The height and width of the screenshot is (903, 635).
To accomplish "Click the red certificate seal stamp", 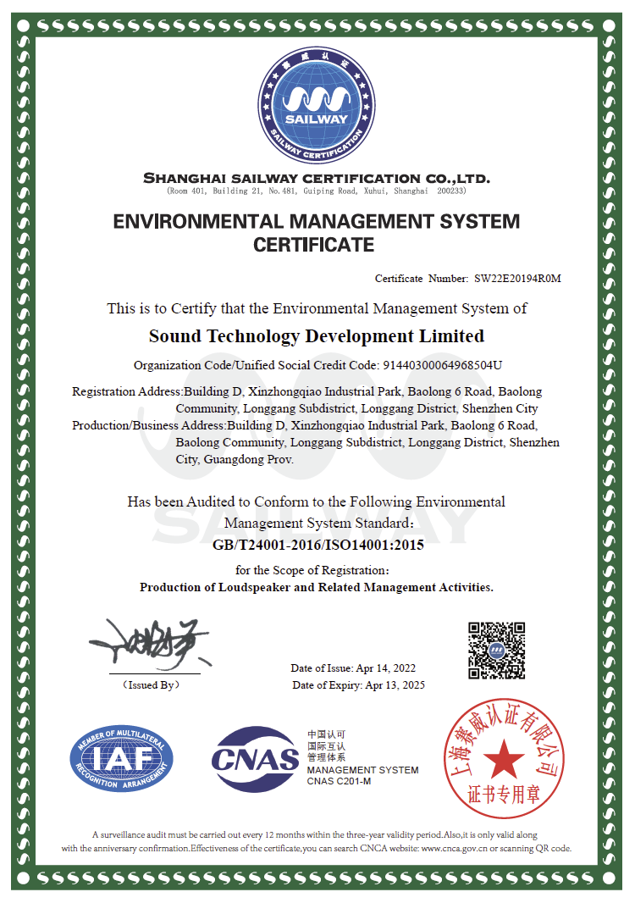I will [504, 758].
